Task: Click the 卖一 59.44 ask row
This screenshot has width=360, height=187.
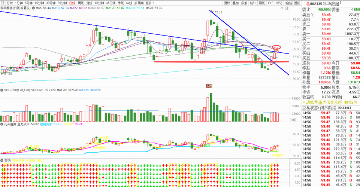Action: [331, 34]
